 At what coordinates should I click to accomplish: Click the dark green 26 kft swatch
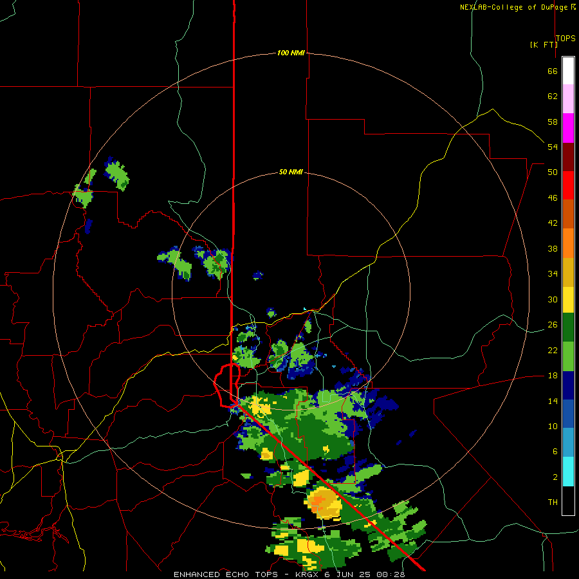568,327
